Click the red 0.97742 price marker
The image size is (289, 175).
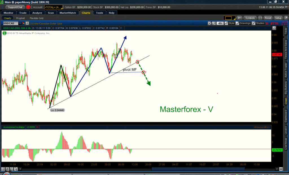point(277,55)
